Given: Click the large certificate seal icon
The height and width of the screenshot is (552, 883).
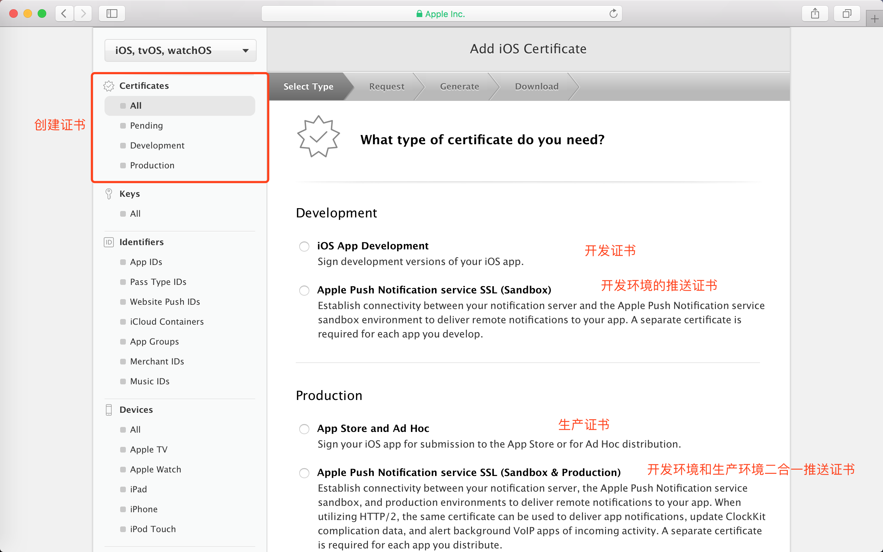Looking at the screenshot, I should pos(319,136).
